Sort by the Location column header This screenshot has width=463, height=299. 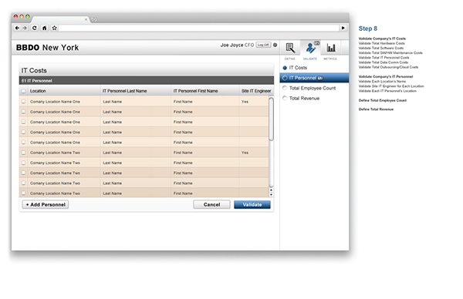click(38, 91)
